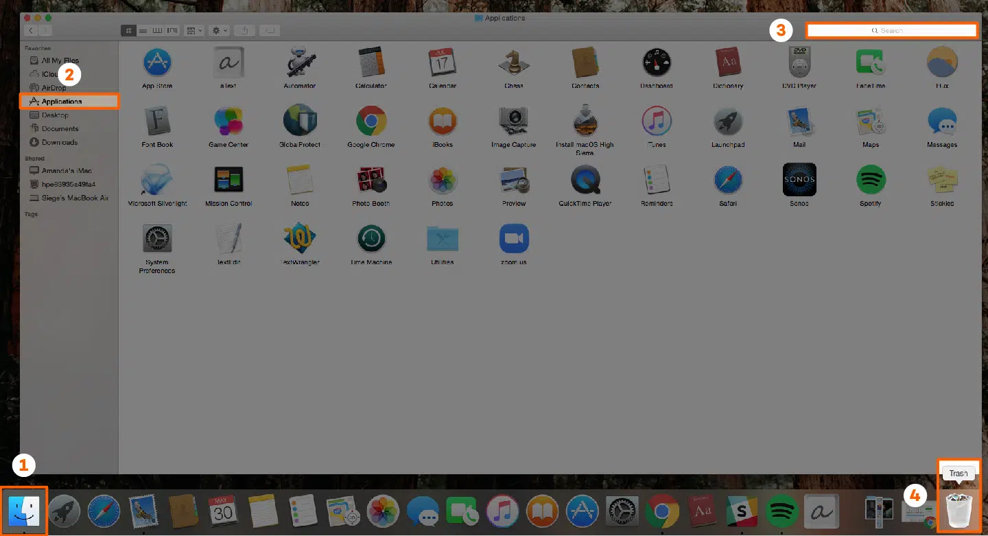Select the GlobalProtect app icon
988x536 pixels.
pos(300,121)
